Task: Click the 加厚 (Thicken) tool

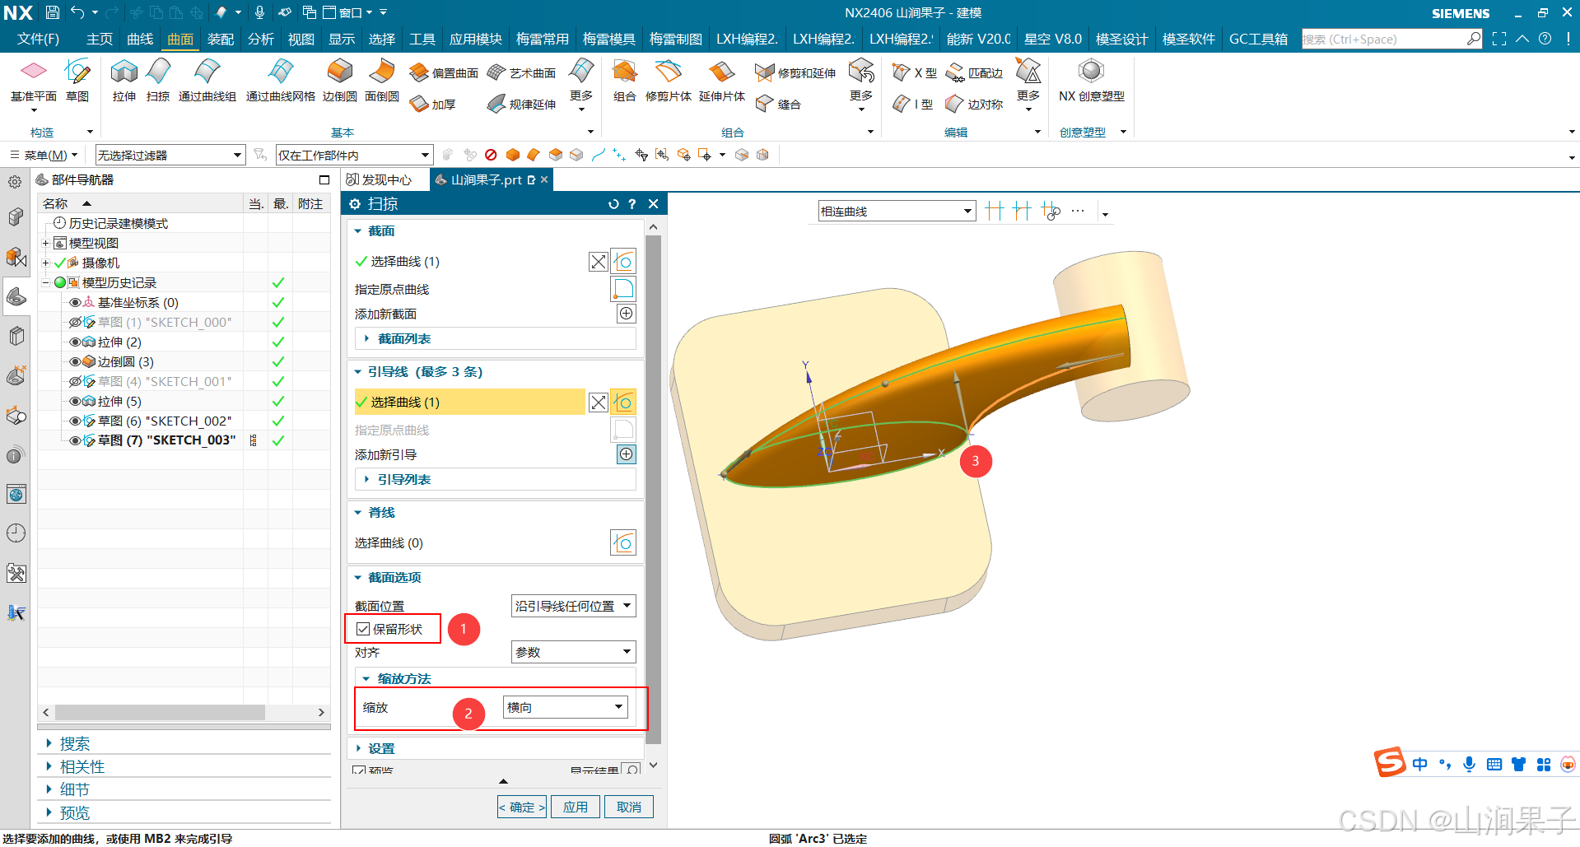Action: coord(433,105)
